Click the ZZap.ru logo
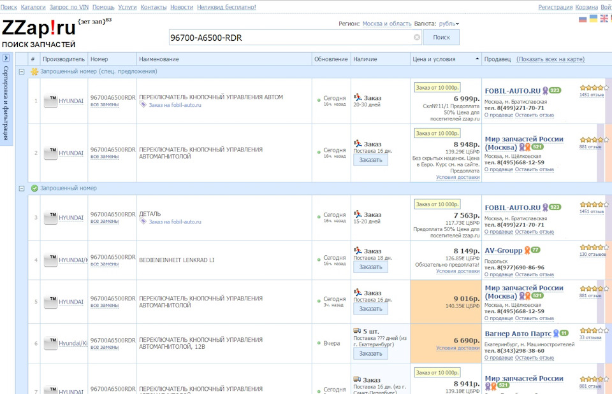The image size is (612, 394). click(39, 28)
